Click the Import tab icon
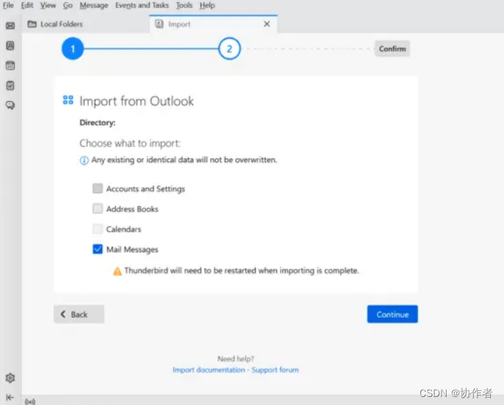The width and height of the screenshot is (504, 405). click(x=159, y=23)
